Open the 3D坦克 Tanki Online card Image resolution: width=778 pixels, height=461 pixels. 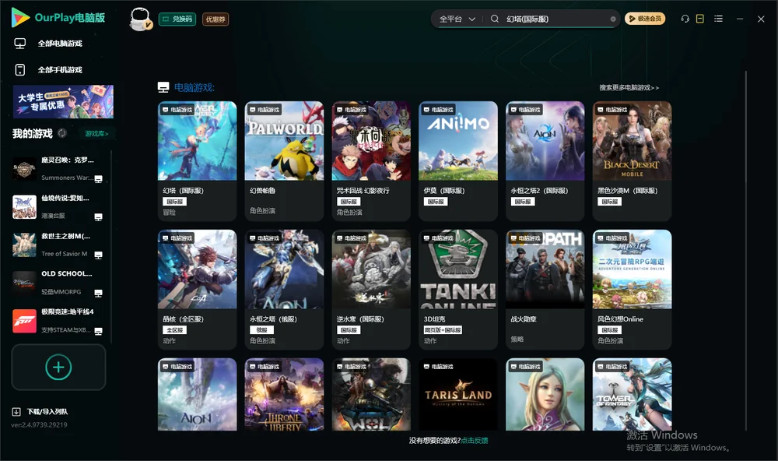458,290
